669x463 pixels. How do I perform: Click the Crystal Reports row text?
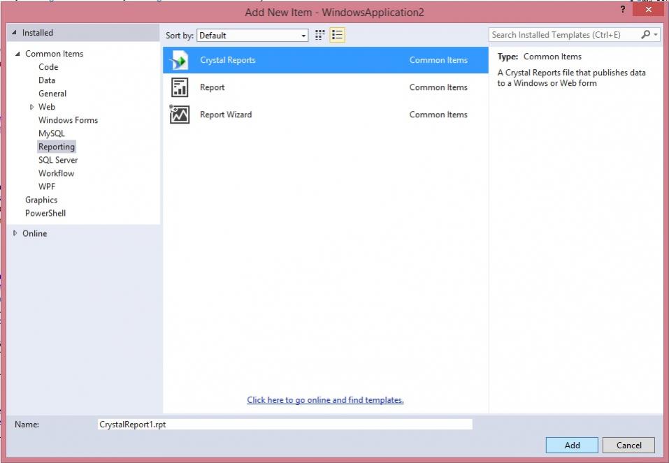tap(228, 60)
